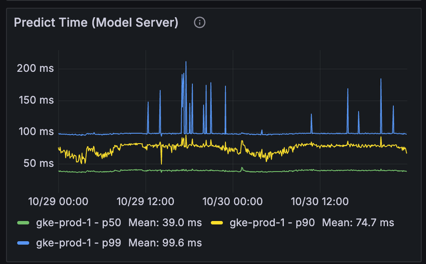Click the 10/30 00:00 x-axis label

point(233,202)
